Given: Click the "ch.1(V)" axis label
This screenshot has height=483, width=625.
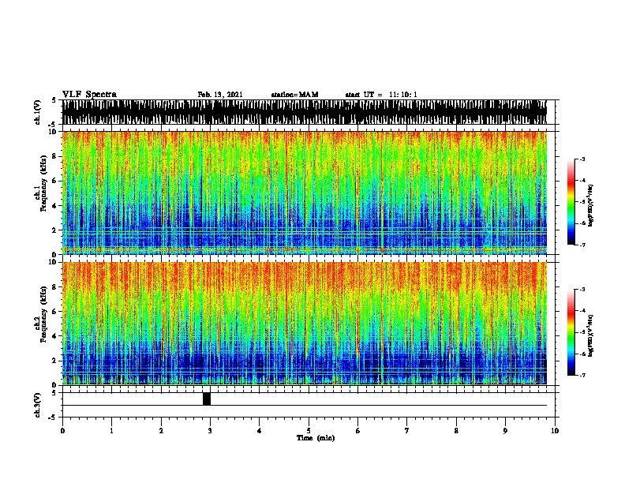Looking at the screenshot, I should pos(37,112).
